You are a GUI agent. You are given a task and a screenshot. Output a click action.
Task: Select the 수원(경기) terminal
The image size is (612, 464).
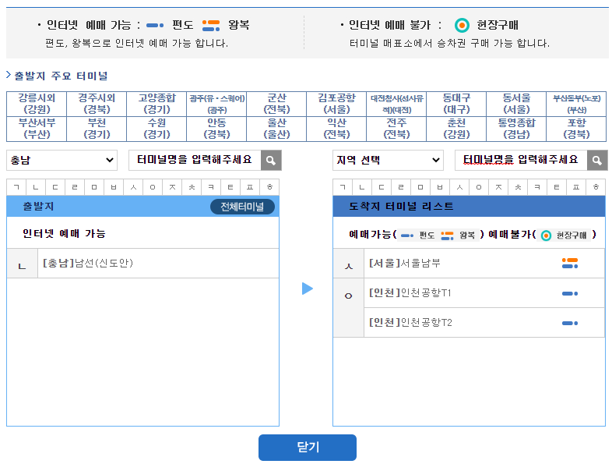tap(157, 129)
